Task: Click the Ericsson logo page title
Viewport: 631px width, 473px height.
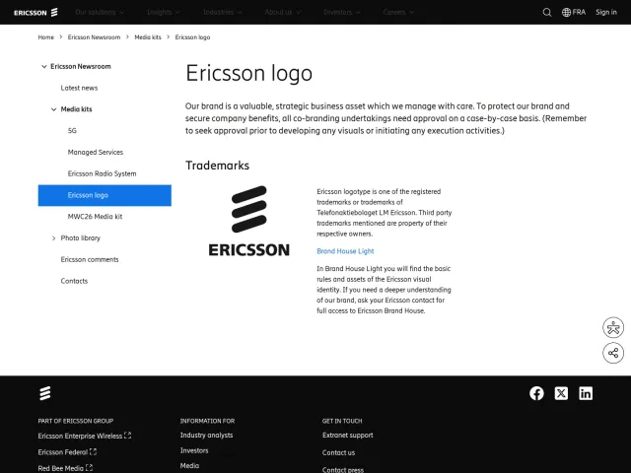Action: click(x=248, y=73)
